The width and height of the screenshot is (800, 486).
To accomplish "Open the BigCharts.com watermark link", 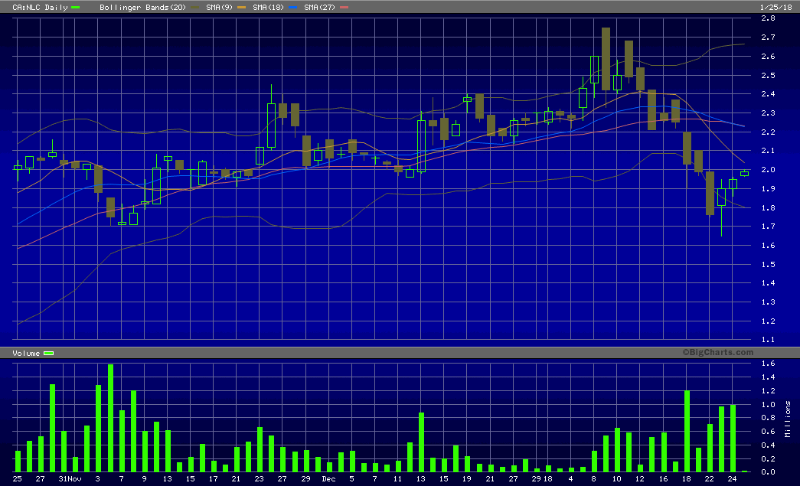I will pyautogui.click(x=718, y=352).
